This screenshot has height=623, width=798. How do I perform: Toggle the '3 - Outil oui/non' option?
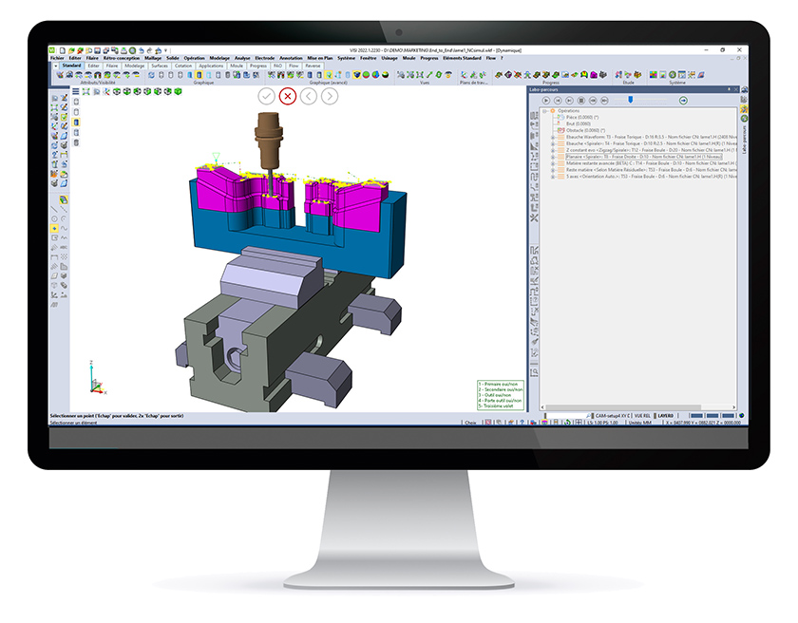pyautogui.click(x=495, y=395)
